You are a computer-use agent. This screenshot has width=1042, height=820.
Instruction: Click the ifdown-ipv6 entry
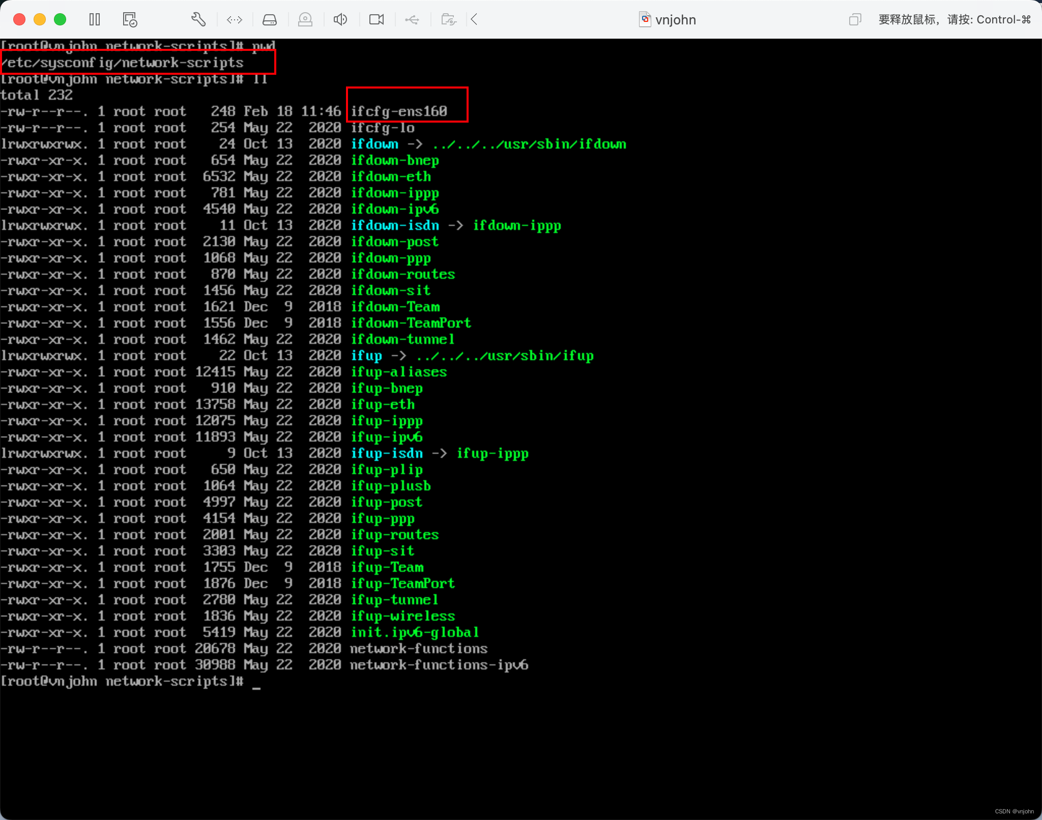(395, 209)
